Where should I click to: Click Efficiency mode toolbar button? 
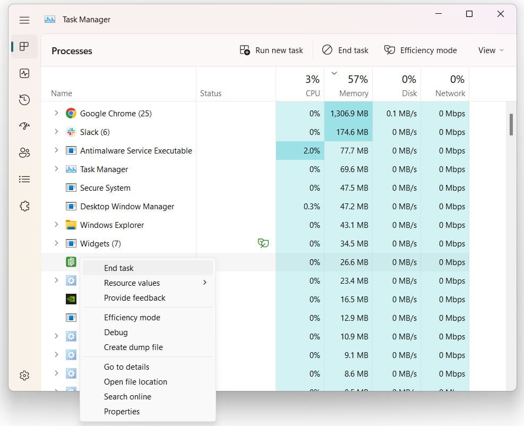point(420,50)
